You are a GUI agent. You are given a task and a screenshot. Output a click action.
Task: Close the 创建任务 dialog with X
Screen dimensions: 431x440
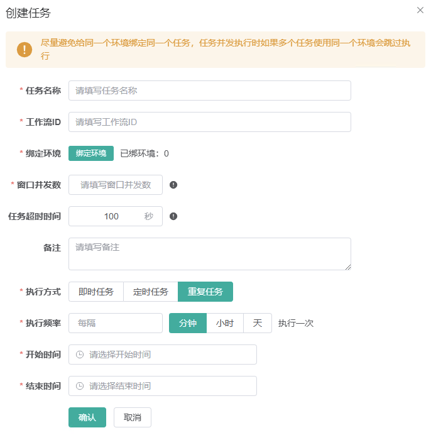pos(420,10)
